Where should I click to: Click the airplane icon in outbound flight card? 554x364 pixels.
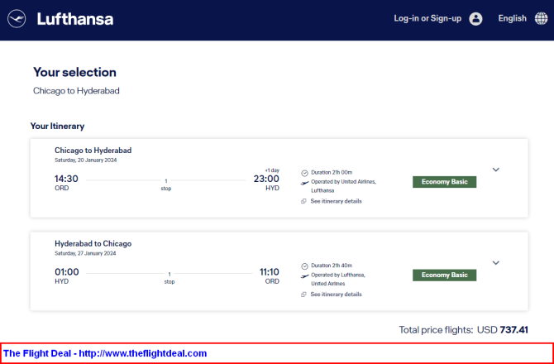(304, 183)
